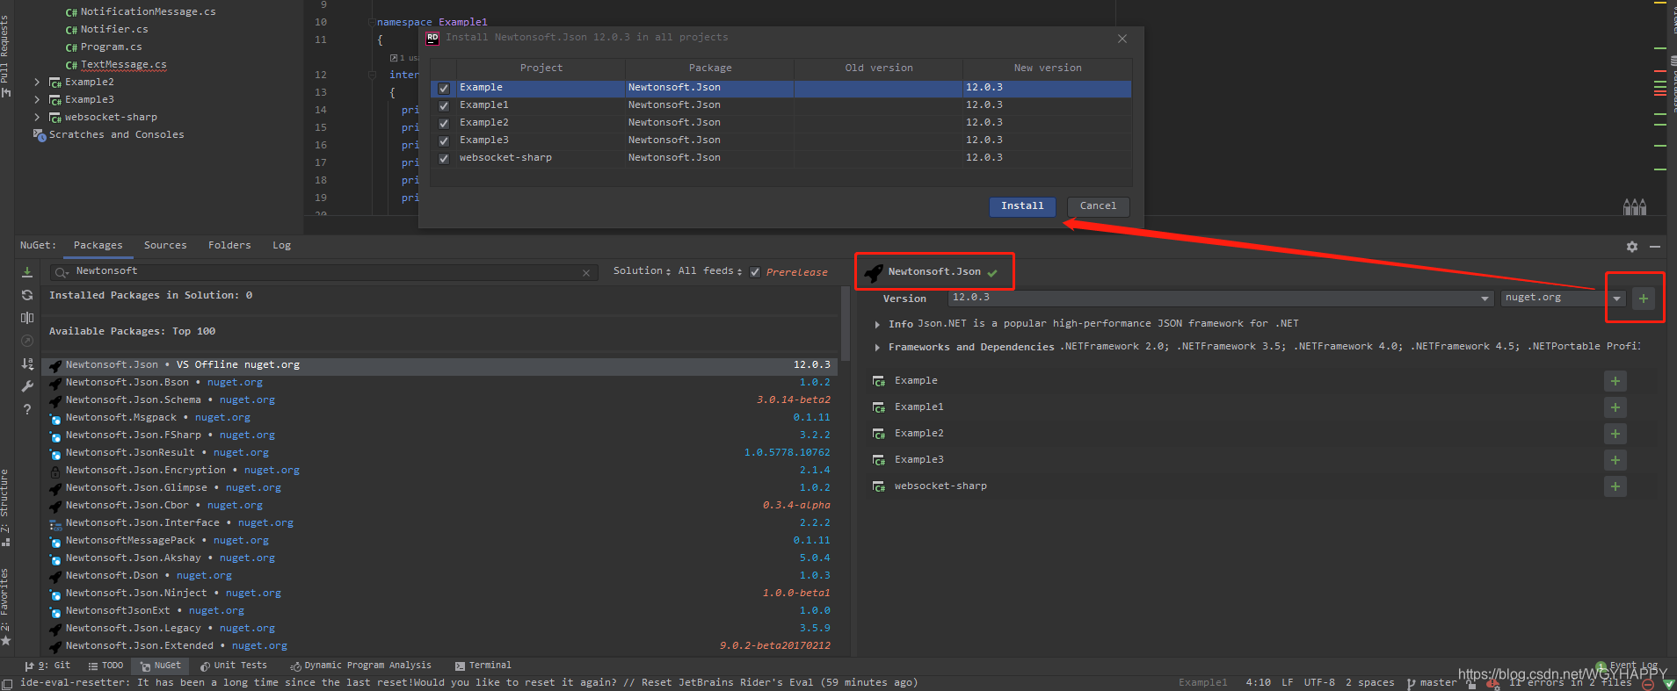Image resolution: width=1677 pixels, height=691 pixels.
Task: Add Newtonsoft.Json to Example2 project
Action: tap(1615, 434)
